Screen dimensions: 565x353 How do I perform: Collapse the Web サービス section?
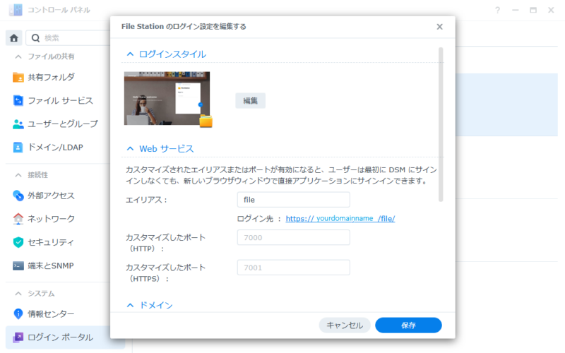point(130,149)
